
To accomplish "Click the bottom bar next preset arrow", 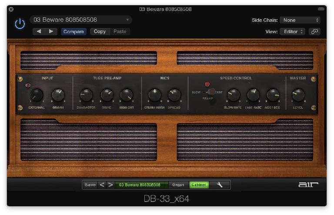I will 110,184.
